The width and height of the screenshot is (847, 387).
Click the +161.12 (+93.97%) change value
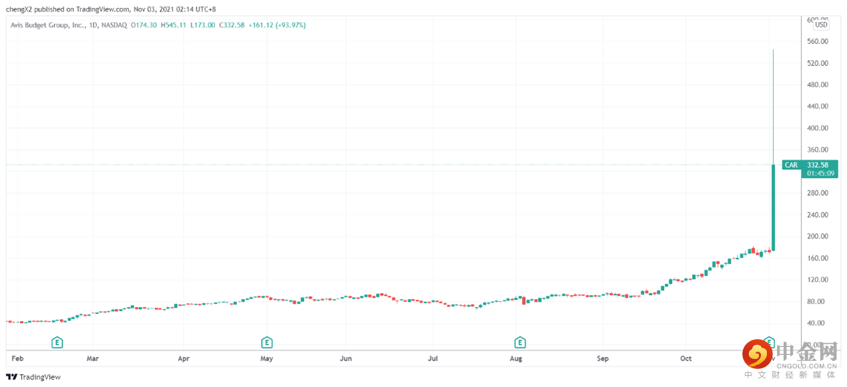[x=277, y=25]
